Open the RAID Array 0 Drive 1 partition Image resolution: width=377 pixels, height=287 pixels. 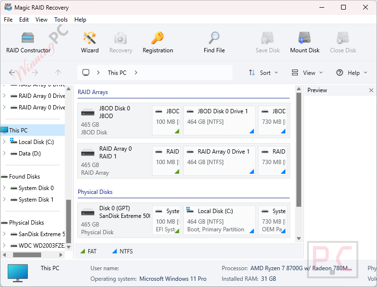pos(219,161)
